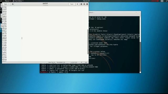Image resolution: width=168 pixels, height=94 pixels.
Task: Click the line 'grkno' in editor
Action: click(4, 10)
